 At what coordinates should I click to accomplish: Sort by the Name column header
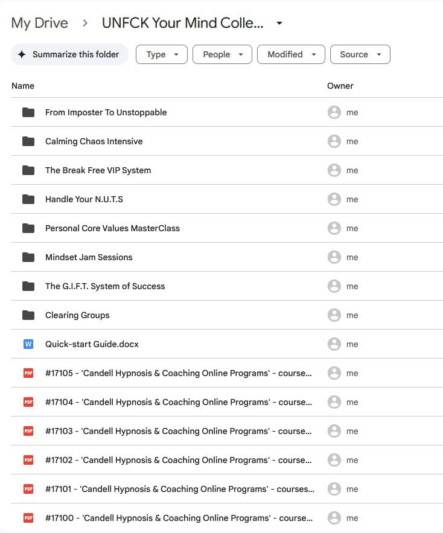(23, 86)
